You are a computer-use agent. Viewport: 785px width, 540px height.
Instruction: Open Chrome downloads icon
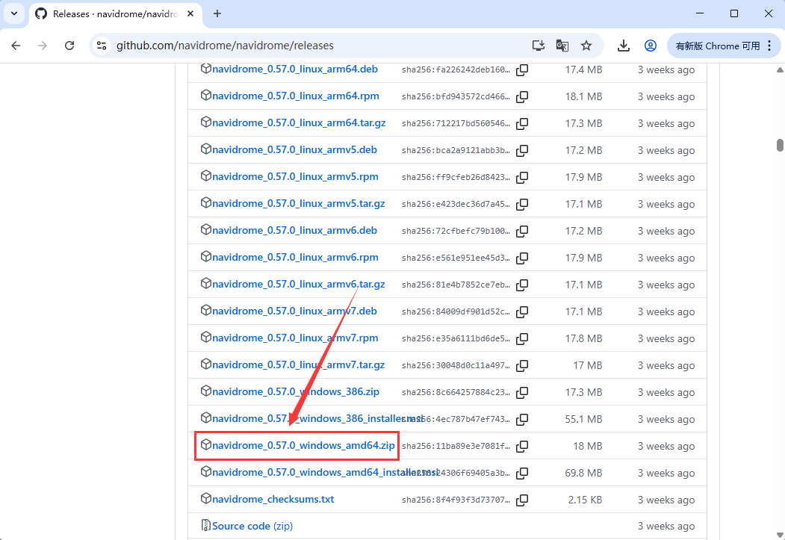(x=623, y=46)
